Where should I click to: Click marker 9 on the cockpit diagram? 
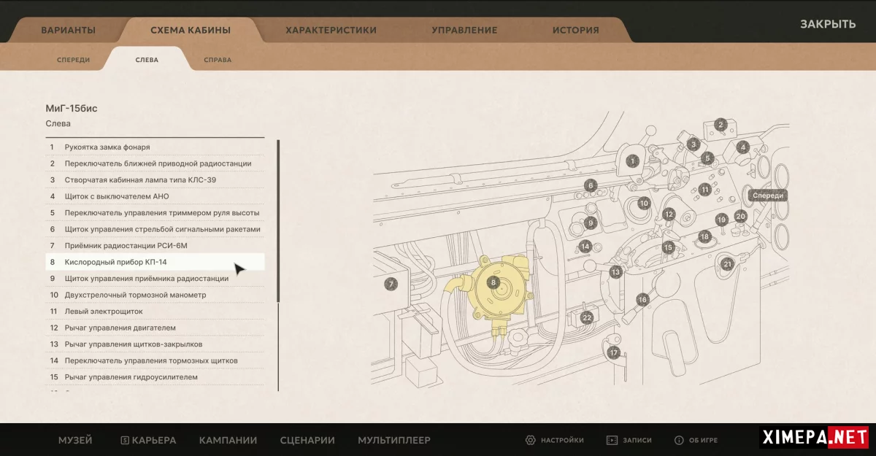pyautogui.click(x=591, y=223)
